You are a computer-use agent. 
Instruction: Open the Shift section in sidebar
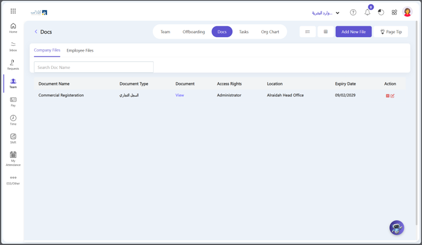click(x=13, y=139)
